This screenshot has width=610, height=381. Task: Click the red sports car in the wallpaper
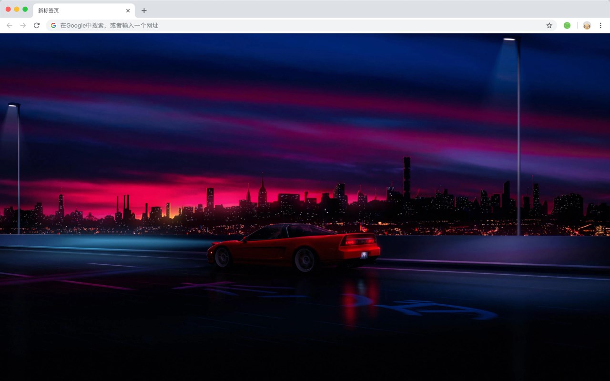coord(294,247)
